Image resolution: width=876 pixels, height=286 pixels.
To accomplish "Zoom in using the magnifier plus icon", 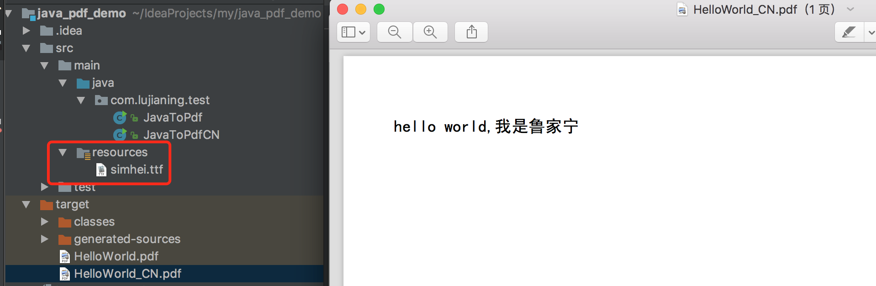I will [430, 32].
